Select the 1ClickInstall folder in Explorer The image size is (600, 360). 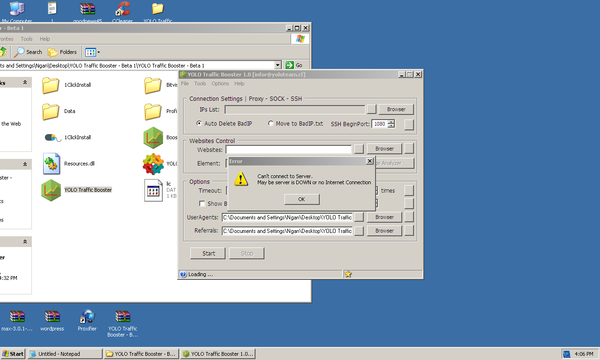(x=50, y=85)
